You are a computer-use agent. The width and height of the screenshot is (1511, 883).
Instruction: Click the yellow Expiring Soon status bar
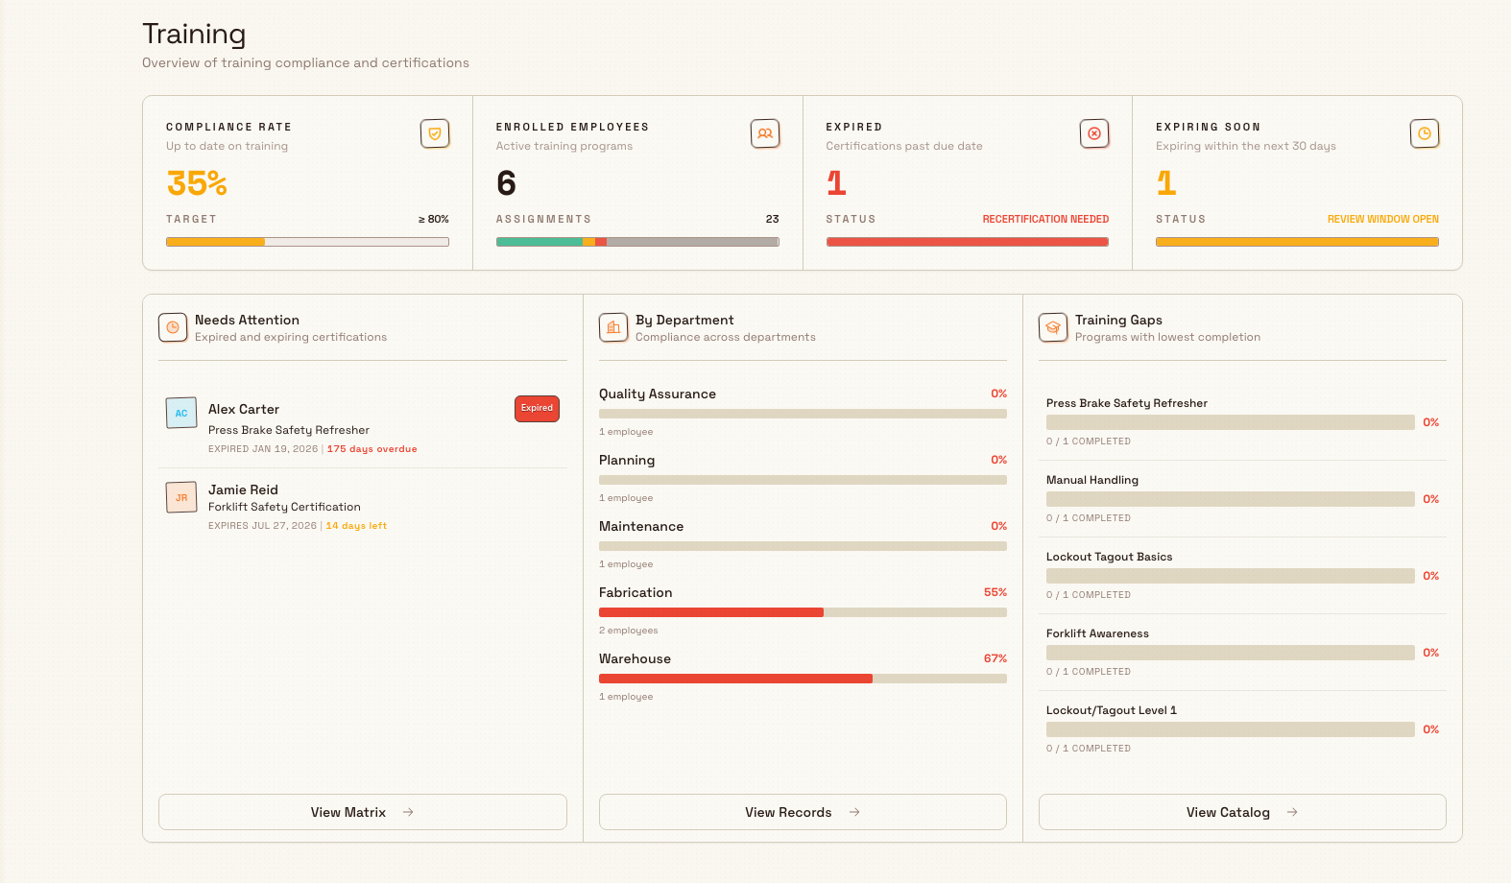click(x=1297, y=242)
